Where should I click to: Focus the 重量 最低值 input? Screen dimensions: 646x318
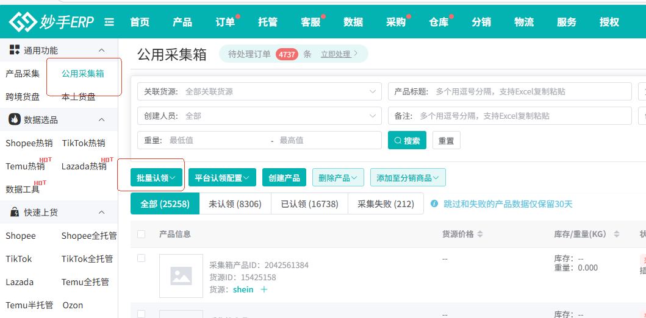(x=217, y=140)
